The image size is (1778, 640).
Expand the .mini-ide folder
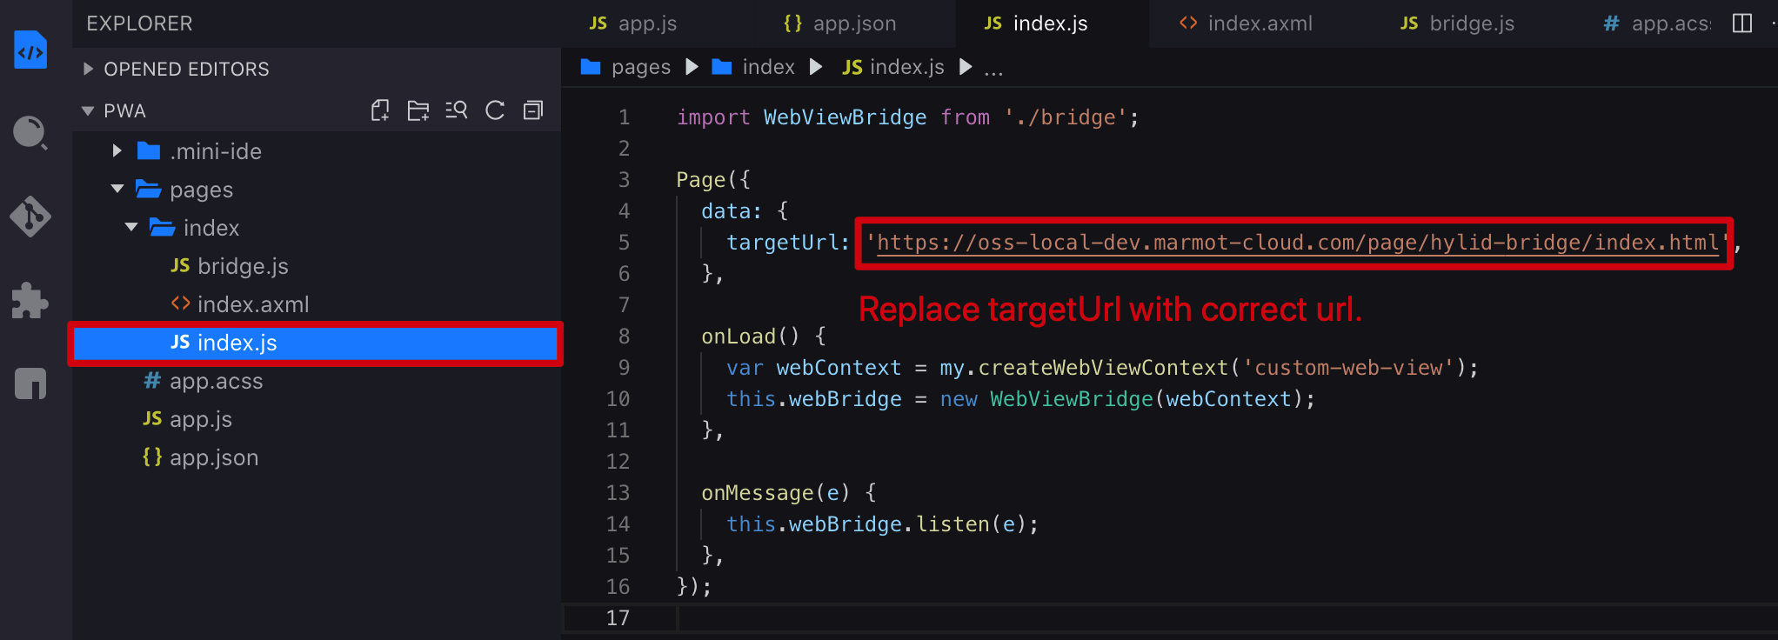pyautogui.click(x=117, y=151)
